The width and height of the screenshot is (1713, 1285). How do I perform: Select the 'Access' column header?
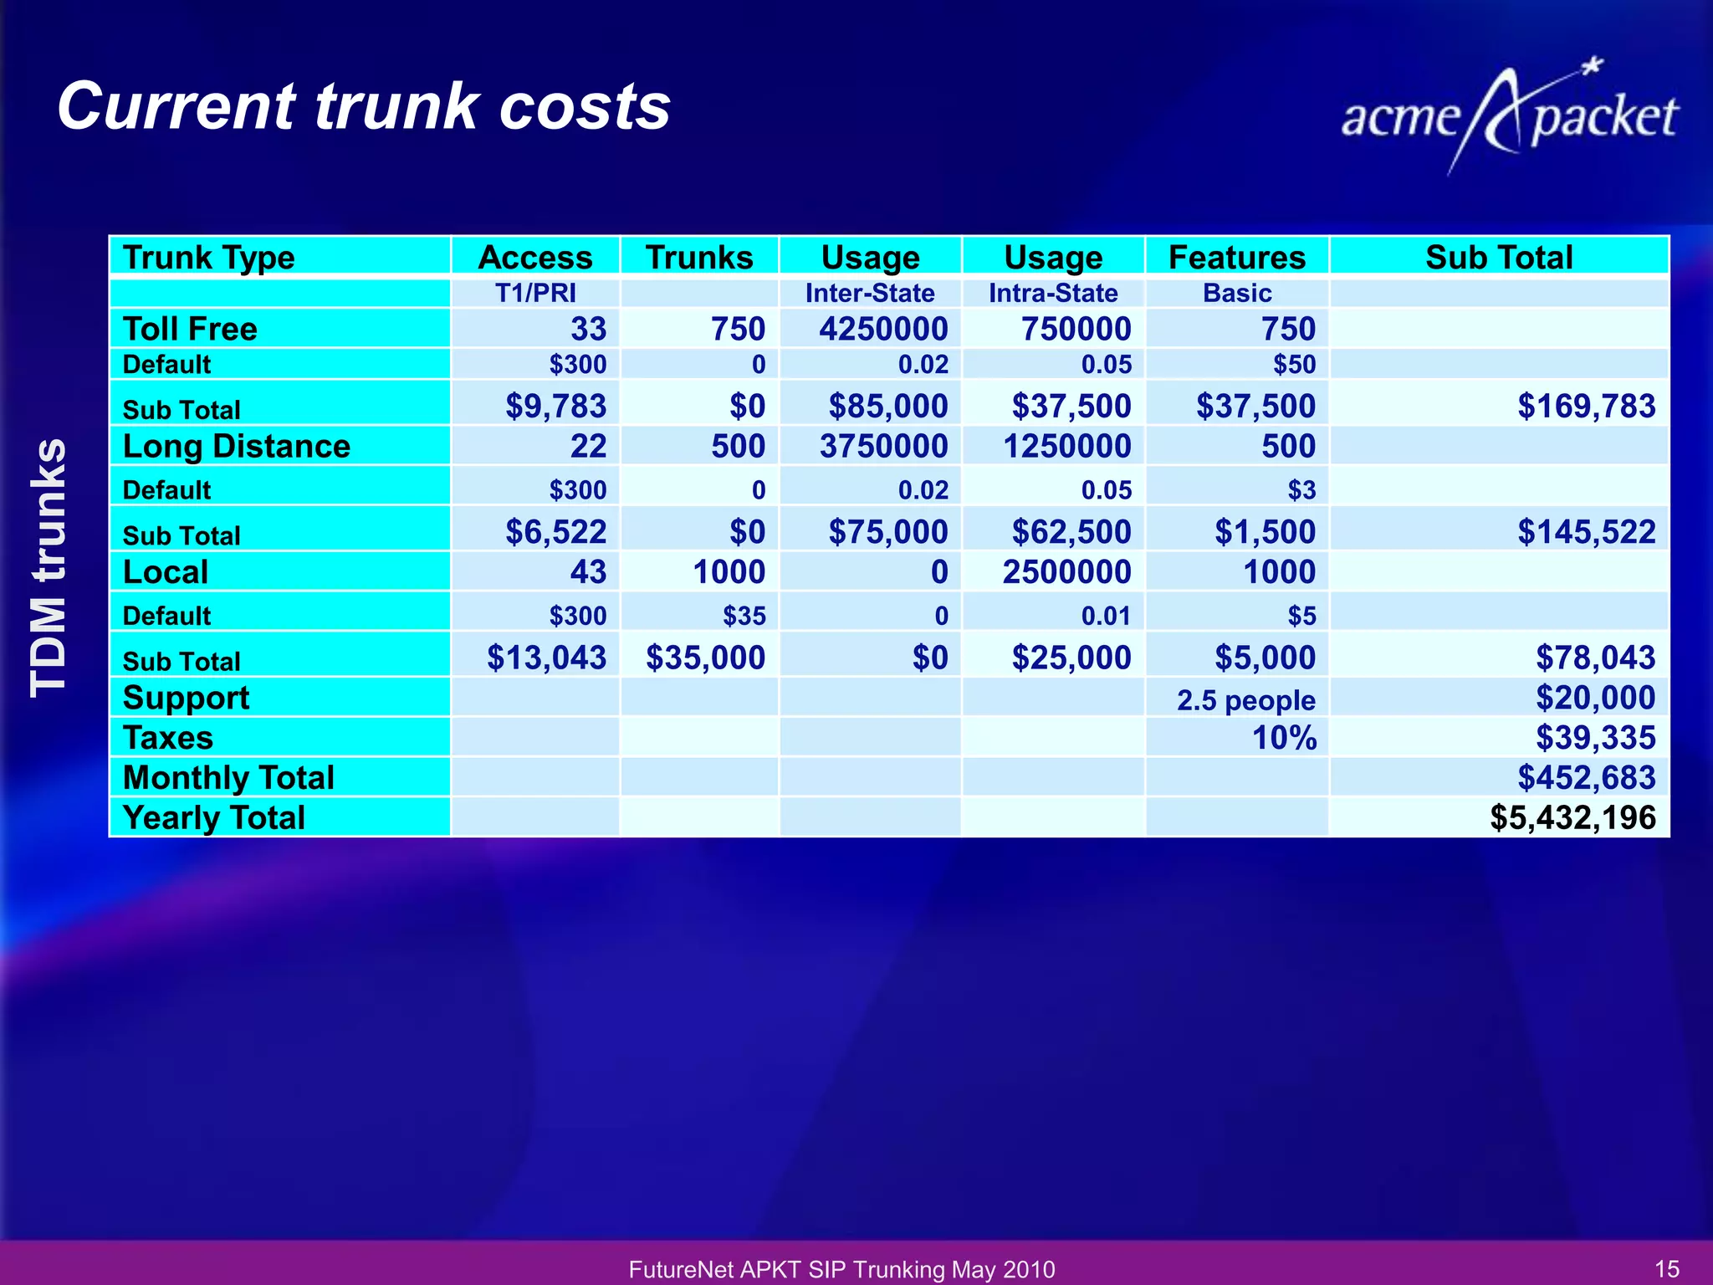point(535,257)
